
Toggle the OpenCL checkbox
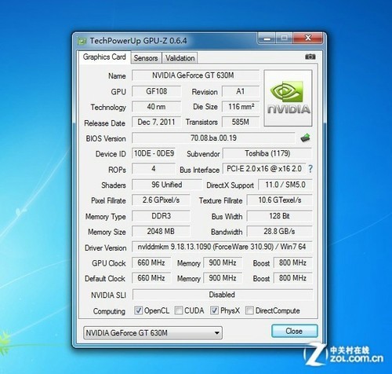click(138, 310)
